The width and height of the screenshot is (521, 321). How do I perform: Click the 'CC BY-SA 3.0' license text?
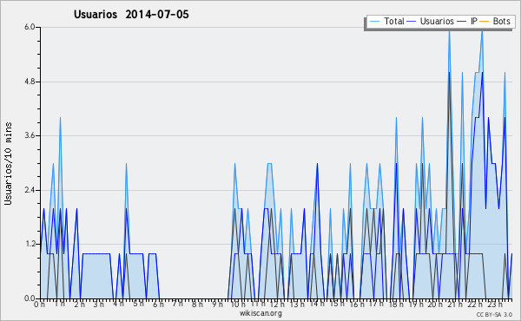[494, 314]
